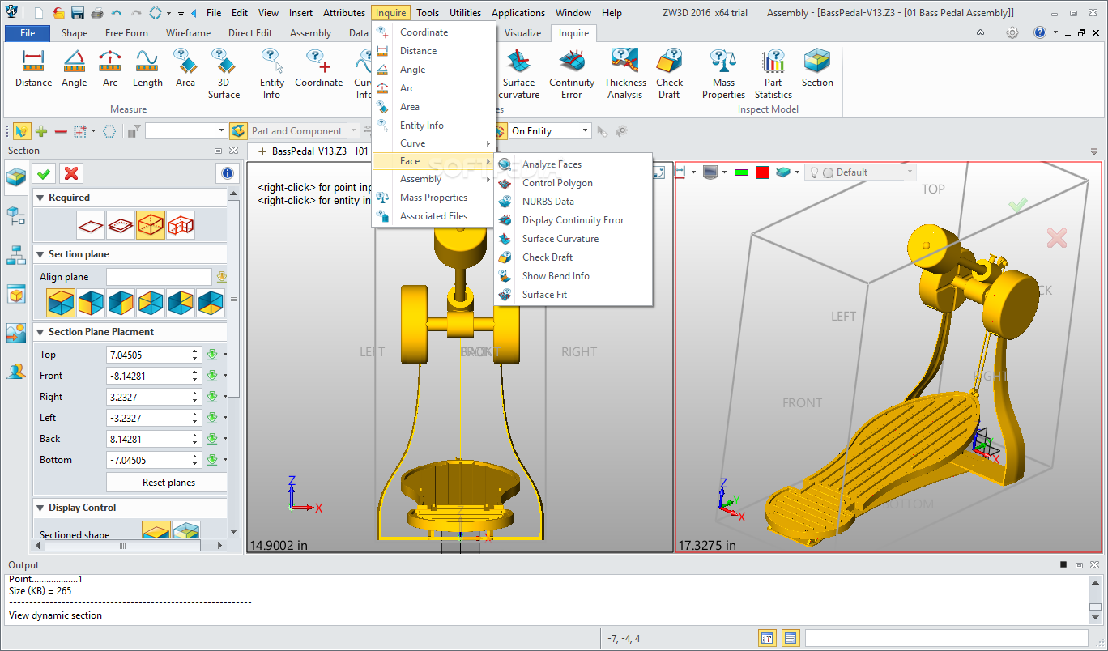Click the Print icon in quick toolbar
1108x651 pixels.
pyautogui.click(x=97, y=13)
